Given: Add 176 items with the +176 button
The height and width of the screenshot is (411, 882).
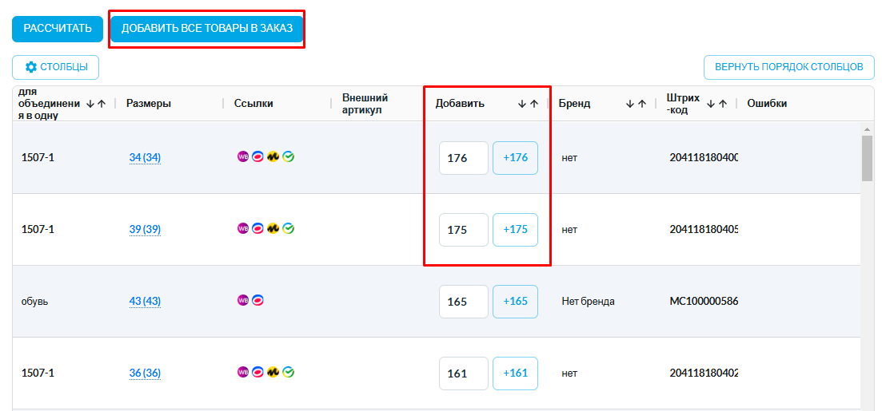Looking at the screenshot, I should (x=515, y=158).
